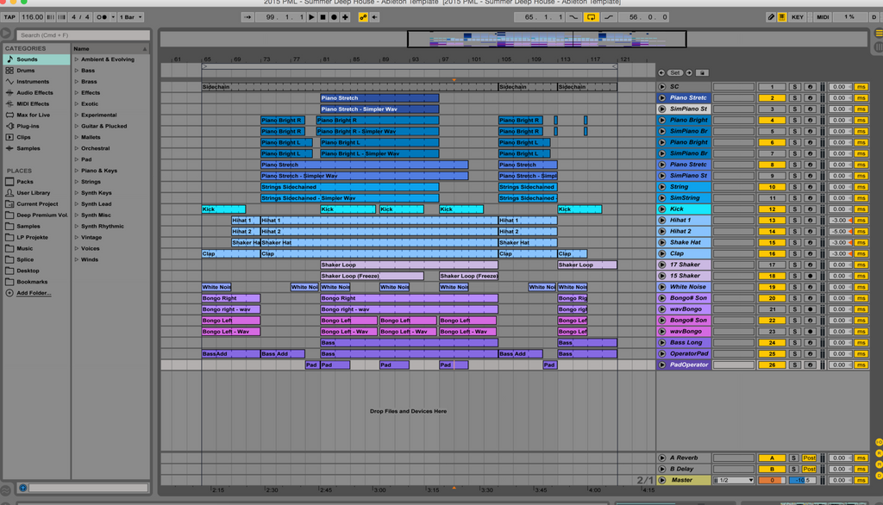Click the Follow playback arrow icon
The width and height of the screenshot is (883, 505).
pos(247,17)
